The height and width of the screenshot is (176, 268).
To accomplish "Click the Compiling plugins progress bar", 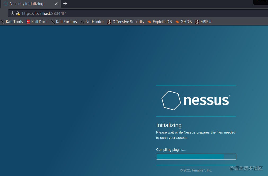I will (196, 157).
